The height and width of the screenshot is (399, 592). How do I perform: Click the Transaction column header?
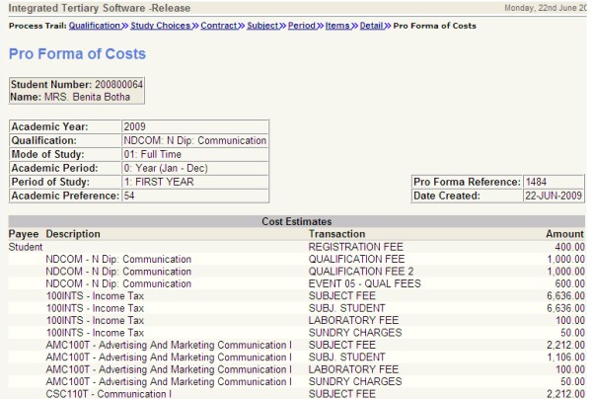[x=336, y=234]
